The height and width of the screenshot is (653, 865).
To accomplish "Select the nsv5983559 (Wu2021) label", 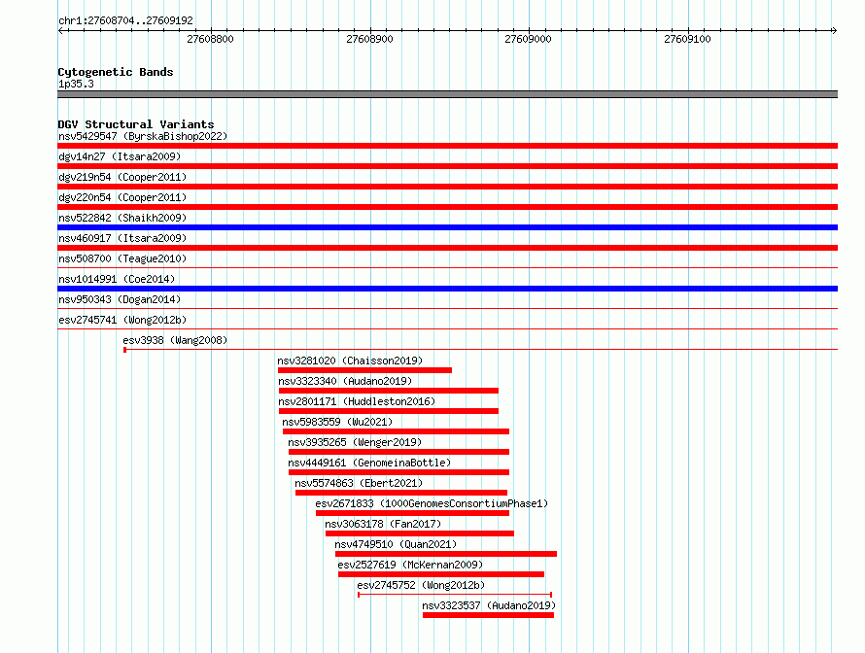I will (x=337, y=422).
